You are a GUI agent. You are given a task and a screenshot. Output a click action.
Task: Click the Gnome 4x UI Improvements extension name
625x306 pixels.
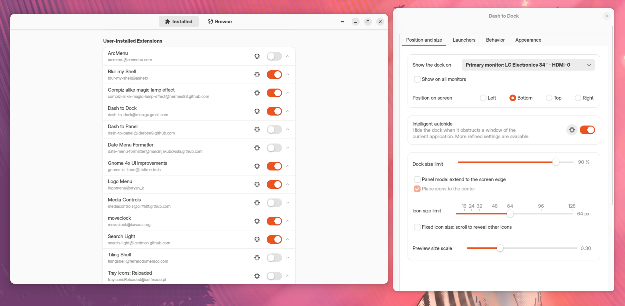138,163
